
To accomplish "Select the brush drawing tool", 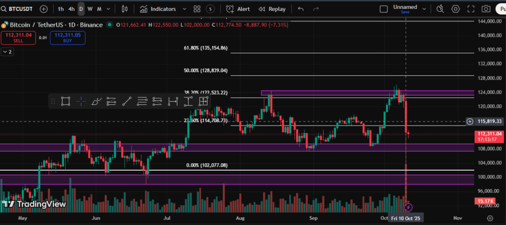I will (x=96, y=101).
